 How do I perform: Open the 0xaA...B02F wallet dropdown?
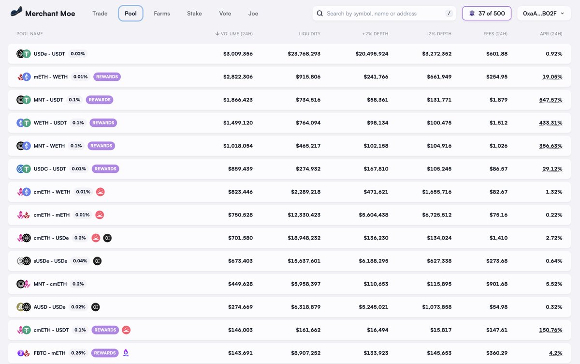(x=543, y=14)
